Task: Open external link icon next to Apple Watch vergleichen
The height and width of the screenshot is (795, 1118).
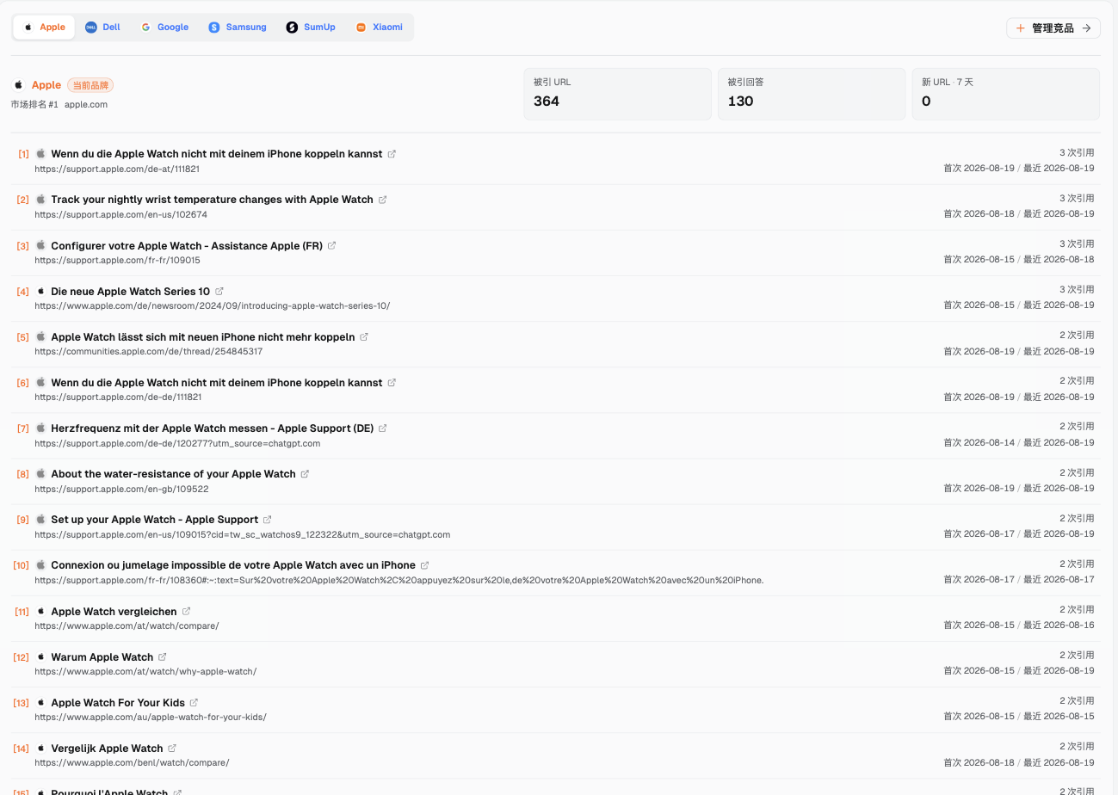Action: point(187,612)
